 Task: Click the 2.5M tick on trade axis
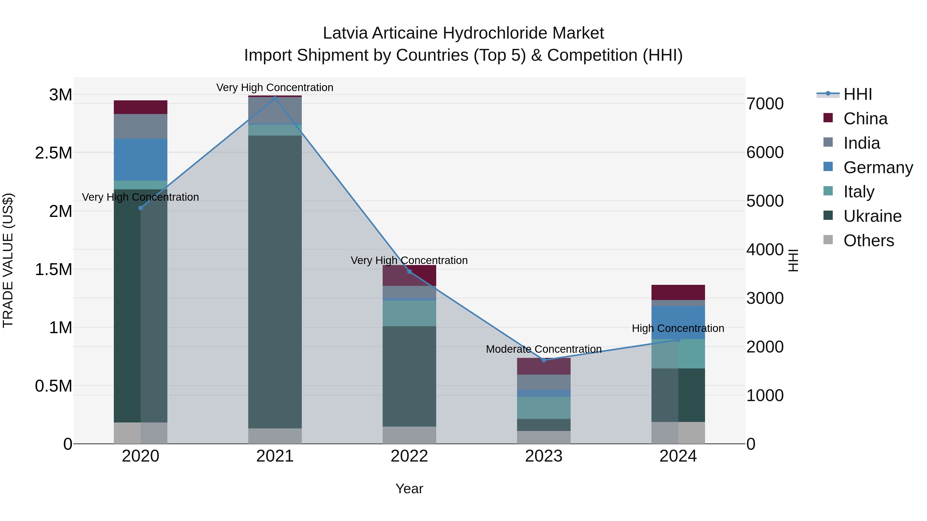(x=54, y=153)
